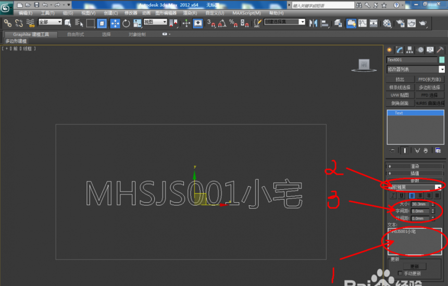Open a file via the folder icon
This screenshot has width=448, height=286.
click(x=28, y=5)
